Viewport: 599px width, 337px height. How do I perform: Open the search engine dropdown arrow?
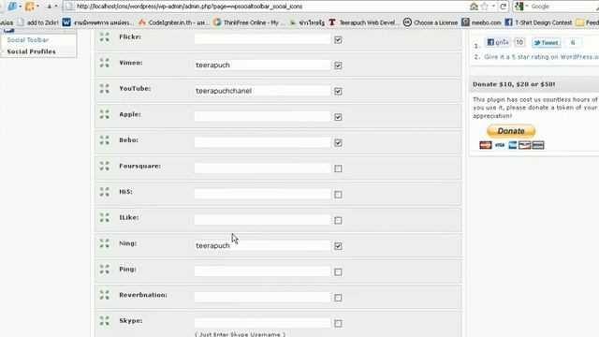[527, 7]
